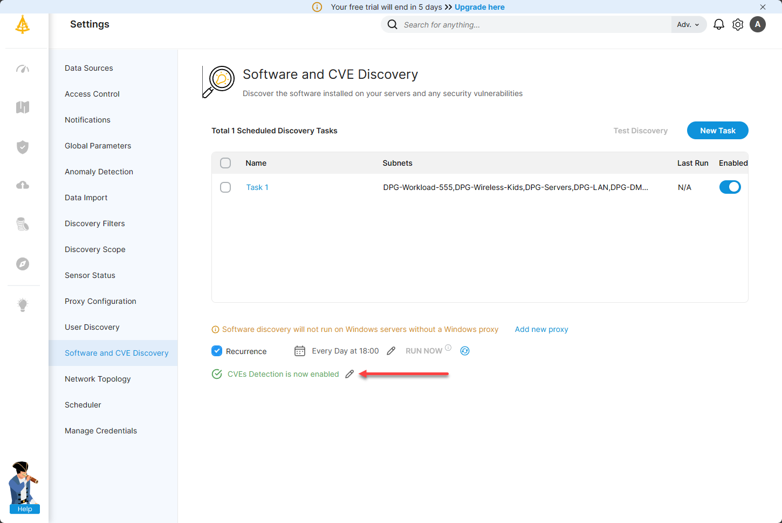Edit the recurrence schedule with pencil icon

(x=391, y=351)
